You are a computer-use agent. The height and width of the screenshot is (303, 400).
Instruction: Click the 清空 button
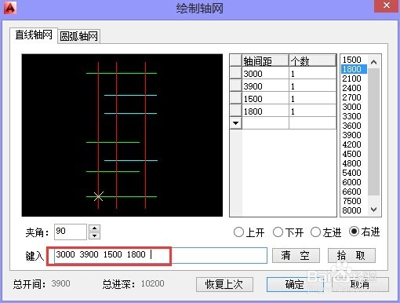tap(296, 255)
